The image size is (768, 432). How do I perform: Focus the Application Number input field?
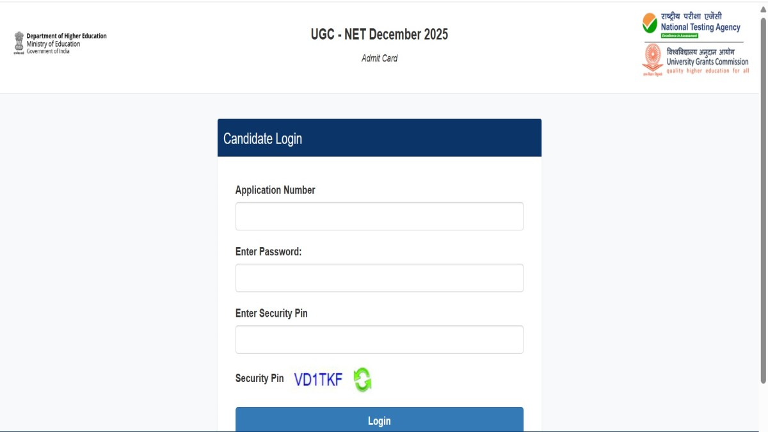click(x=379, y=216)
